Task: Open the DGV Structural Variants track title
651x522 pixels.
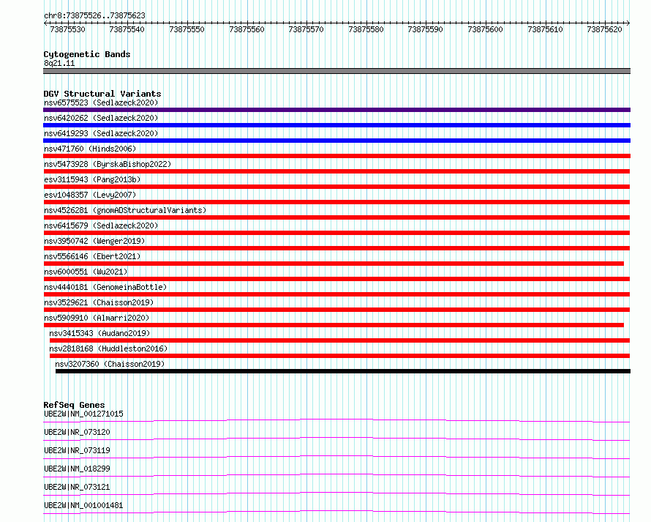Action: click(x=102, y=94)
